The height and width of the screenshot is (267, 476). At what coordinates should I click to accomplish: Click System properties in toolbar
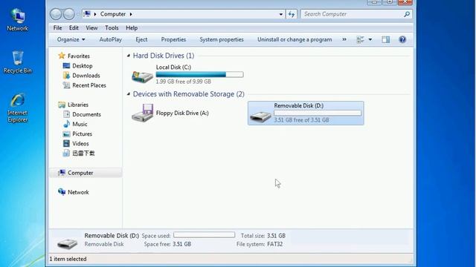222,39
